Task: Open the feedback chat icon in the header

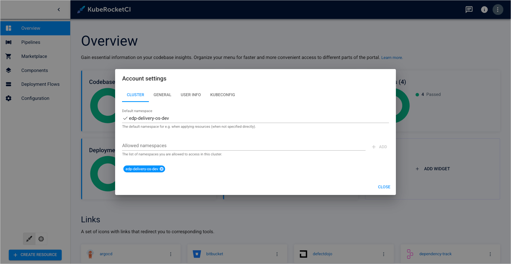Action: (469, 10)
